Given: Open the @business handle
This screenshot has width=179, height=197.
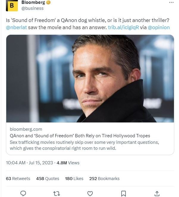Looking at the screenshot, I should point(32,8).
